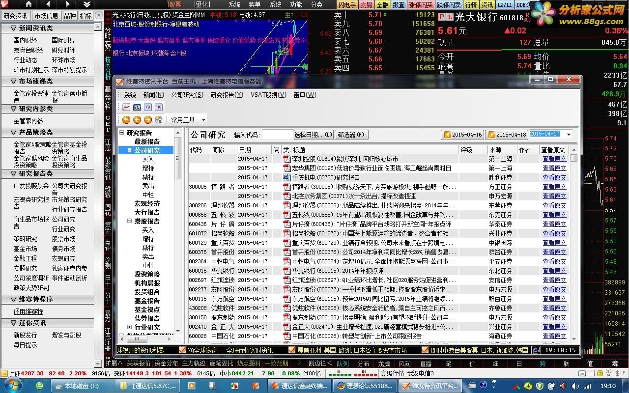Image resolution: width=629 pixels, height=393 pixels.
Task: Collapse the 迷你资讯 sidebar section
Action: 13,323
